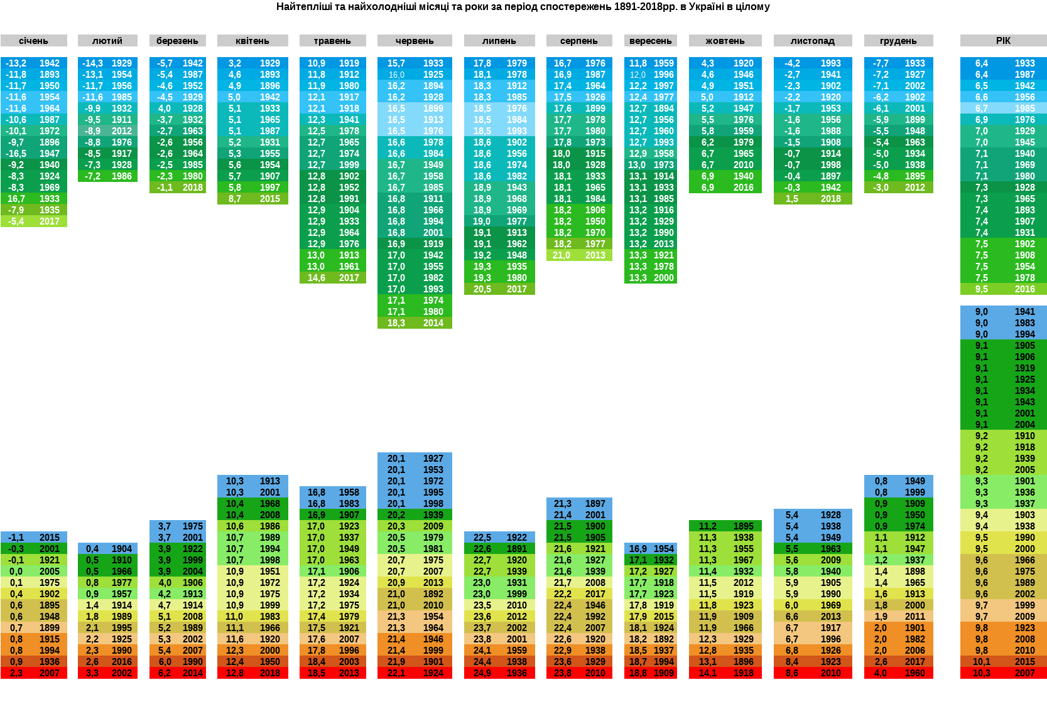The width and height of the screenshot is (1047, 702).
Task: Click red cell 2,3 2007 in січень column
Action: [33, 673]
